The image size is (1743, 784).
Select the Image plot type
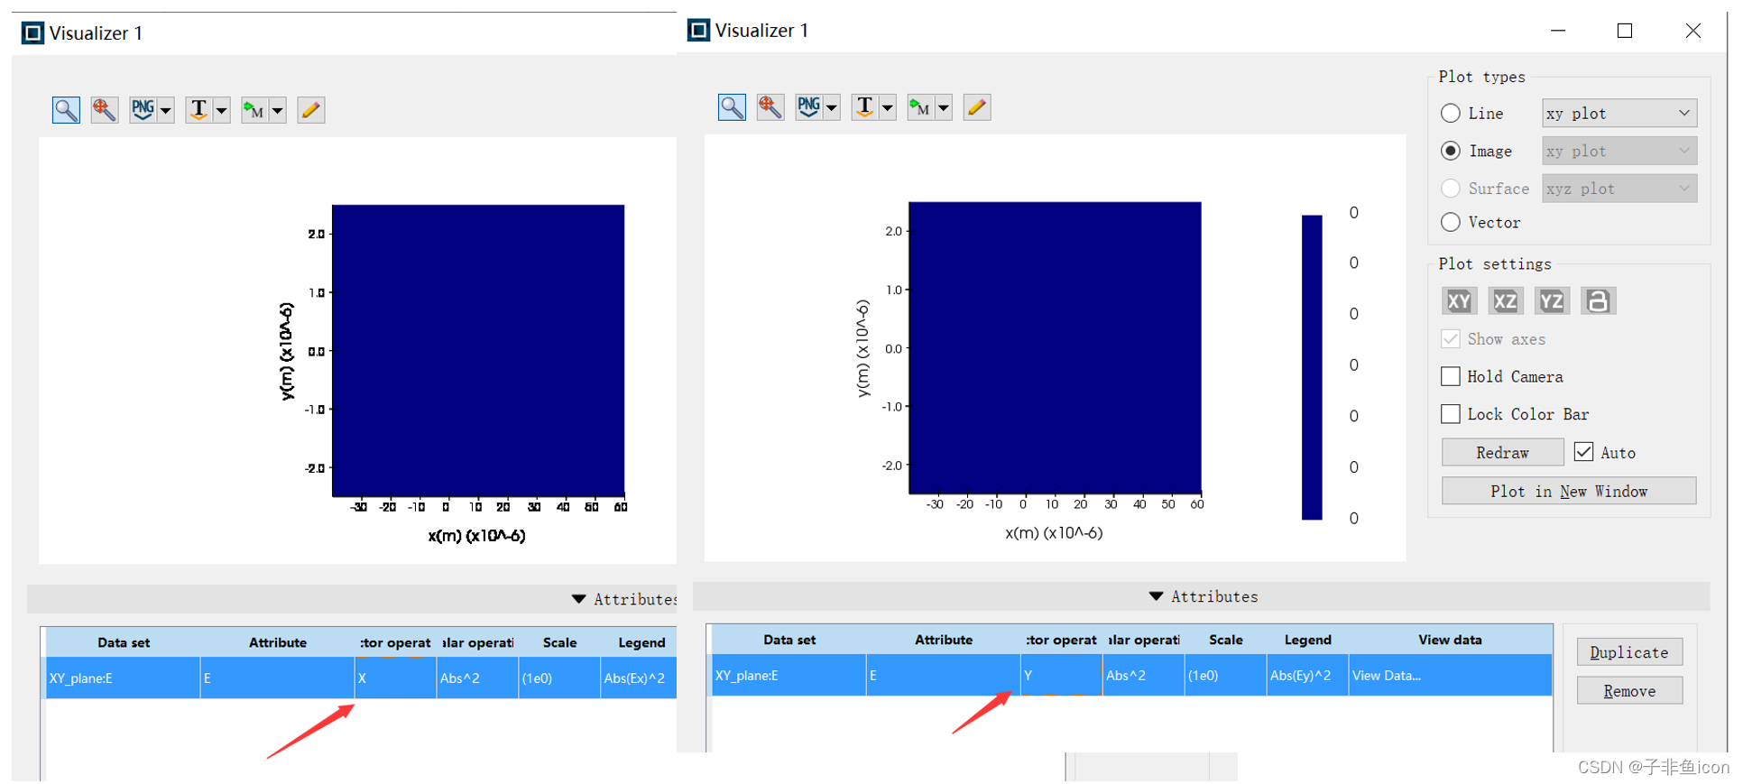[1451, 151]
